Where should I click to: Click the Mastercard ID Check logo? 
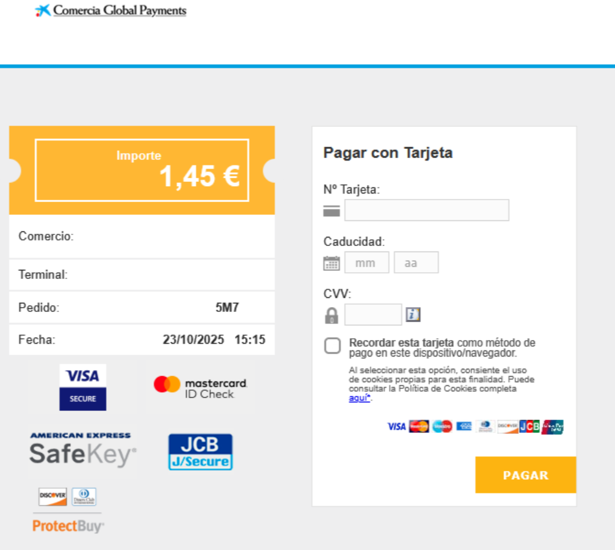[200, 387]
